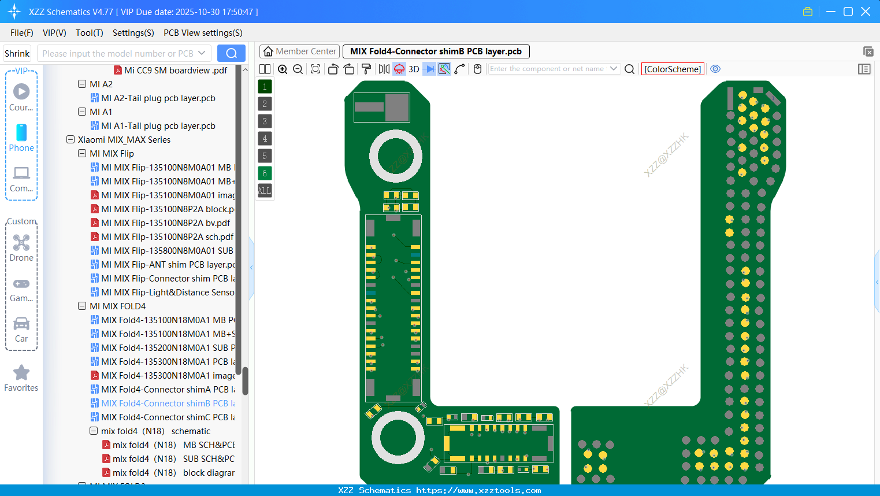Switch the board to 3D view
Viewport: 880px width, 496px height.
click(413, 69)
